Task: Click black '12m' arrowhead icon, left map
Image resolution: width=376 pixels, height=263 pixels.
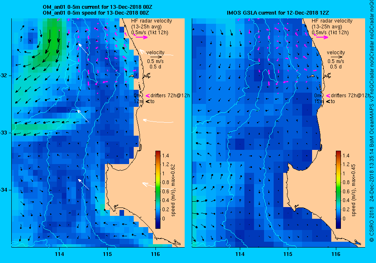Action: (x=148, y=101)
